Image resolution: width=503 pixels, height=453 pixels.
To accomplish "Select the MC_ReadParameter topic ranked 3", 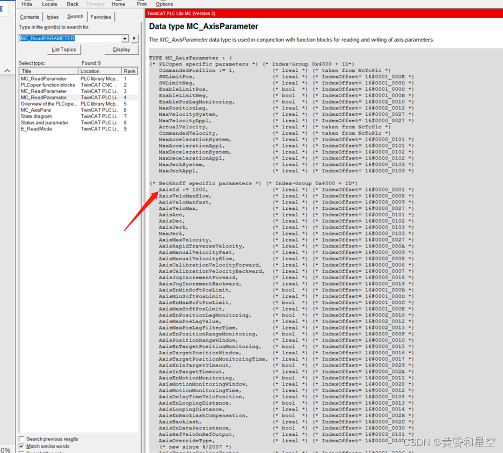I will tap(78, 91).
